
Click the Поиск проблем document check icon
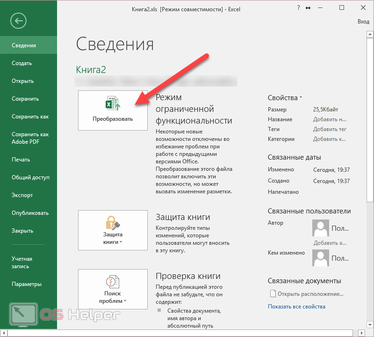click(113, 282)
